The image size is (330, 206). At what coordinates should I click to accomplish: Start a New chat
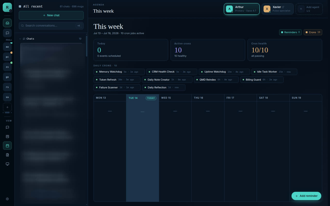[x=51, y=15]
